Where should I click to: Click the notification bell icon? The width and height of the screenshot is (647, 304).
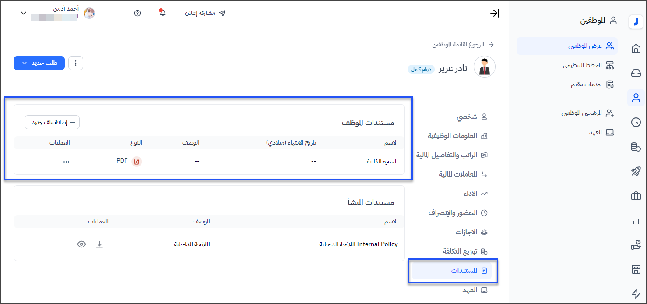[x=163, y=13]
